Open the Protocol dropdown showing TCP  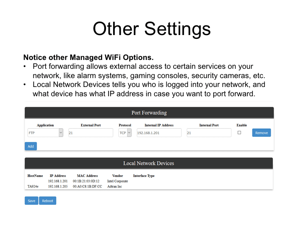pyautogui.click(x=125, y=133)
